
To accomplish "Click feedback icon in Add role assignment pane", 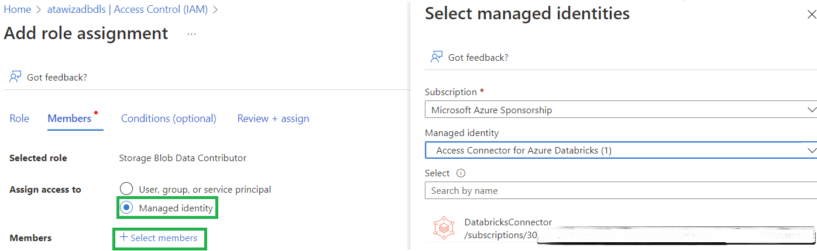I will pos(15,77).
